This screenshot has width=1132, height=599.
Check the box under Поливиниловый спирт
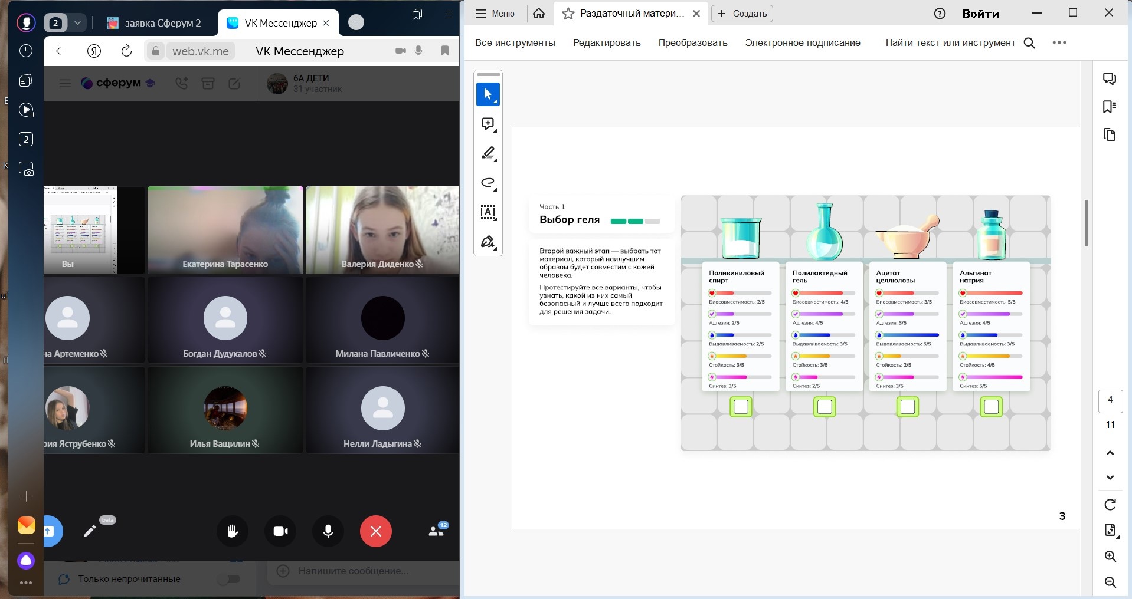pyautogui.click(x=741, y=407)
